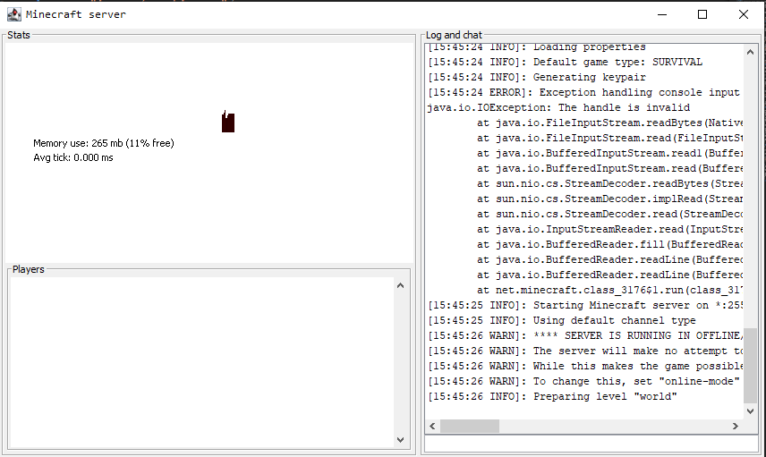Click the 'java.io.IOException: The handle is invalid' line
This screenshot has width=766, height=457.
[x=558, y=107]
